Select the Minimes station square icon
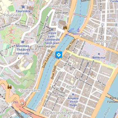Image resolution: width=118 pixels, height=118 pixels. pos(23,42)
